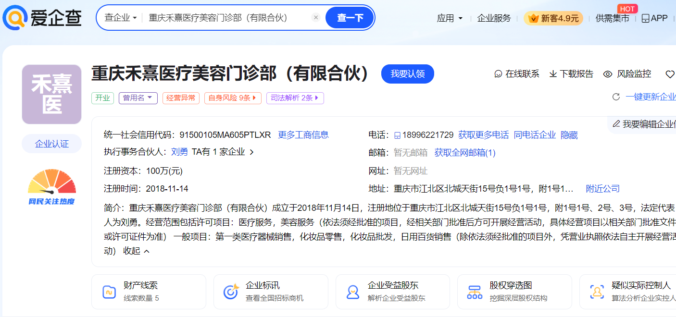Screen dimensions: 676x317
Task: Click 隐藏 link next to phone
Action: tap(569, 135)
